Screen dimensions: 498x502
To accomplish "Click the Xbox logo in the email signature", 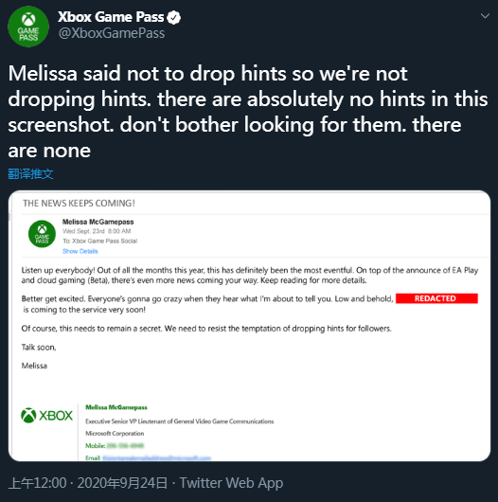I will click(x=46, y=416).
